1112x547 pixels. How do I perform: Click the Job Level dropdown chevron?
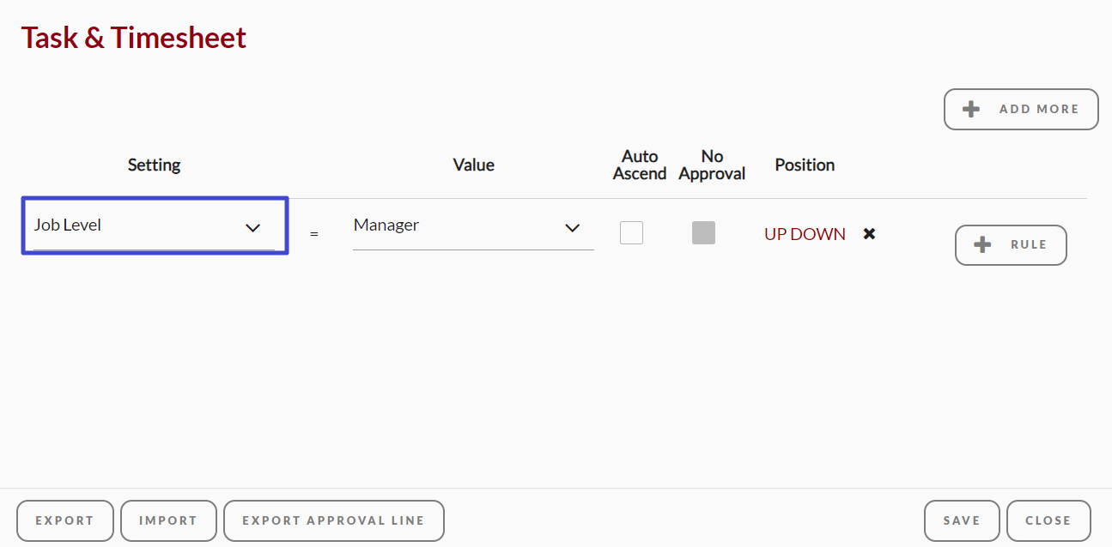pos(252,227)
